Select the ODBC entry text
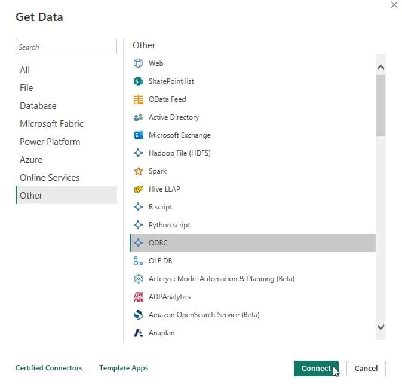 158,243
